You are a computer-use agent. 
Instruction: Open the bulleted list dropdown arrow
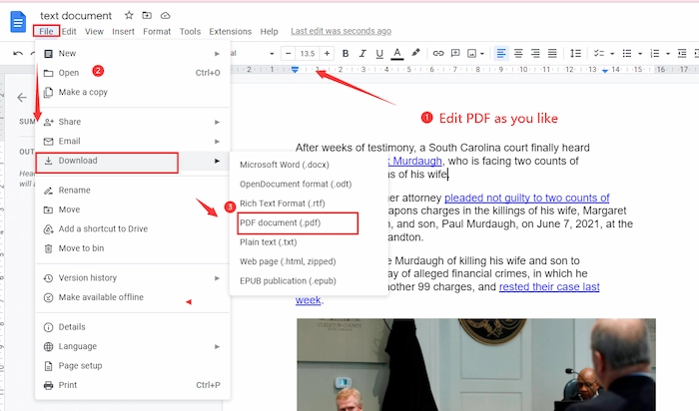(640, 54)
